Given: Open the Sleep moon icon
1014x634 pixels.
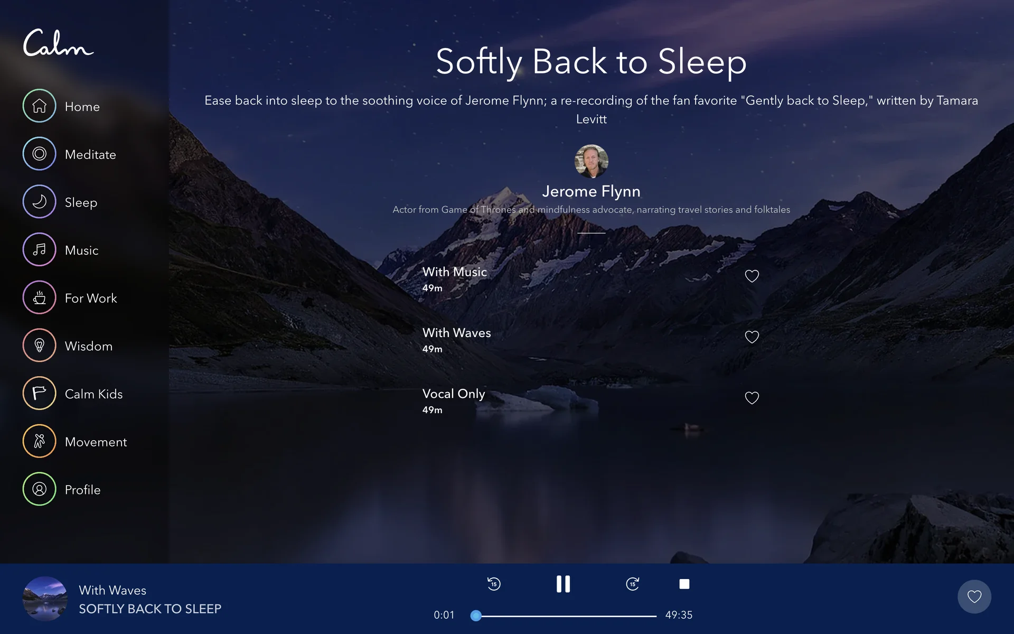Looking at the screenshot, I should 39,202.
